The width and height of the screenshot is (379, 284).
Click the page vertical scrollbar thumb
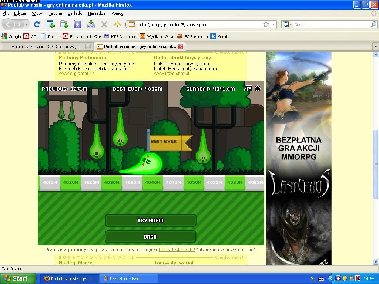[x=376, y=164]
